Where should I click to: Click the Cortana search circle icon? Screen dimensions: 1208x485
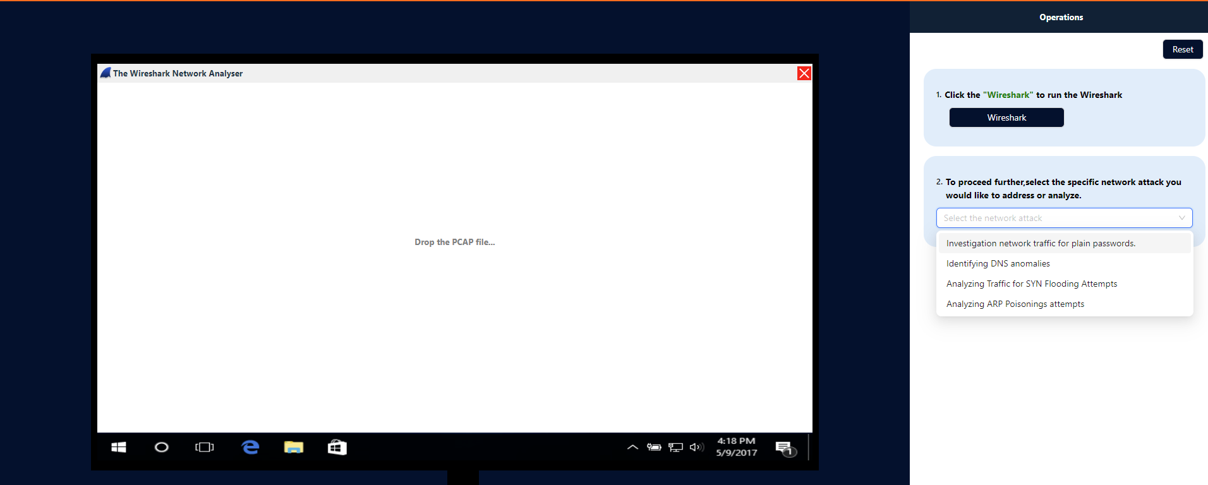(162, 447)
